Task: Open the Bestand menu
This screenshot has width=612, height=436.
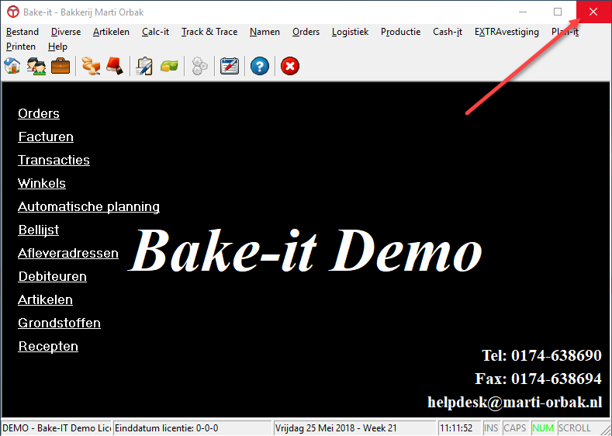Action: coord(22,32)
